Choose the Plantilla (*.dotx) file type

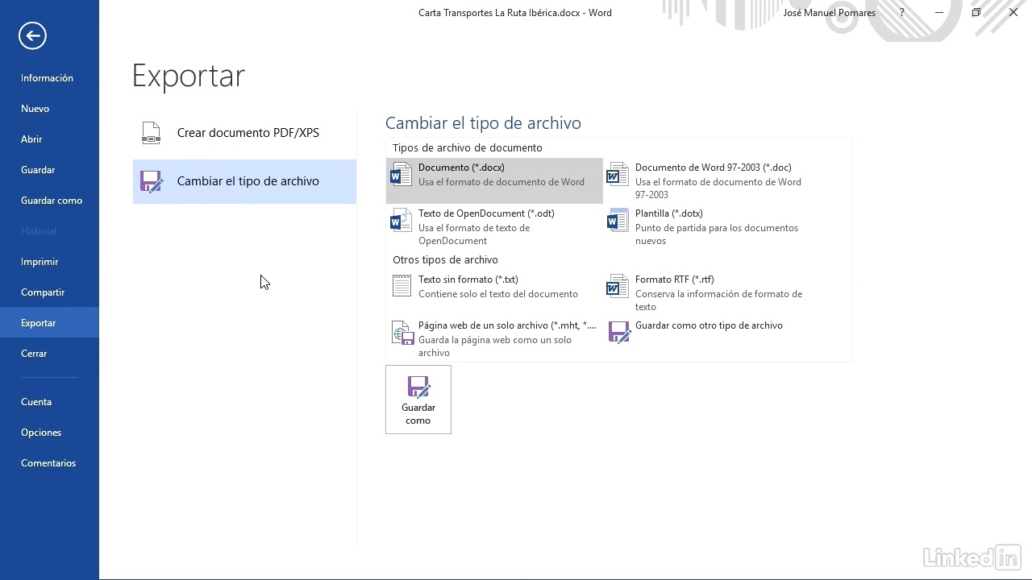pyautogui.click(x=712, y=226)
